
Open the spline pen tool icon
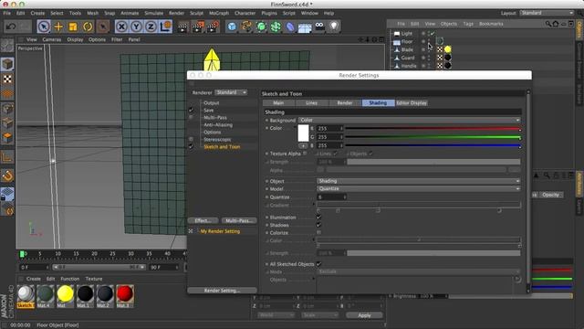(x=246, y=27)
